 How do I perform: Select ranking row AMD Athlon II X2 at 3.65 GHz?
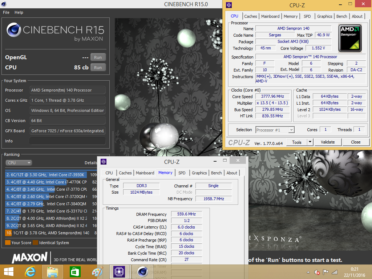click(x=51, y=226)
